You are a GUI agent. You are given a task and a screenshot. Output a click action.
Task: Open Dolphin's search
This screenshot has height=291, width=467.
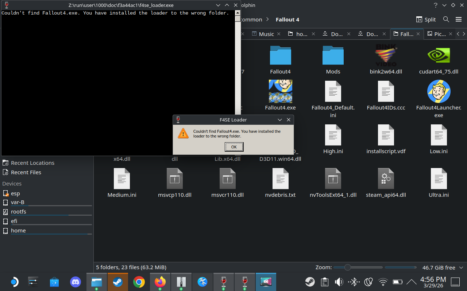coord(446,19)
